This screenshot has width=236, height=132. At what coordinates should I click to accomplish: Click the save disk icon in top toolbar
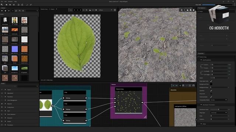pyautogui.click(x=14, y=5)
